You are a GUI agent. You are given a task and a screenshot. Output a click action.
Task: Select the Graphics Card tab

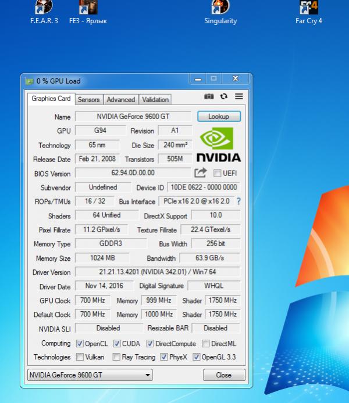click(x=51, y=99)
